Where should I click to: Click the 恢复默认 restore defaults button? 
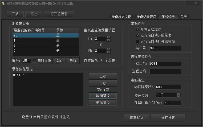(136, 118)
